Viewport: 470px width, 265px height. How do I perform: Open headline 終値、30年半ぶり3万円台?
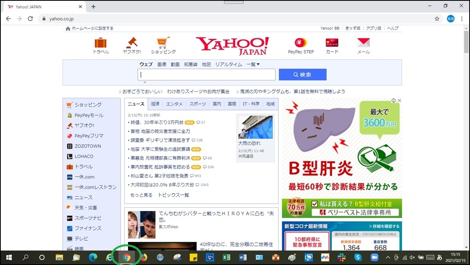(157, 122)
